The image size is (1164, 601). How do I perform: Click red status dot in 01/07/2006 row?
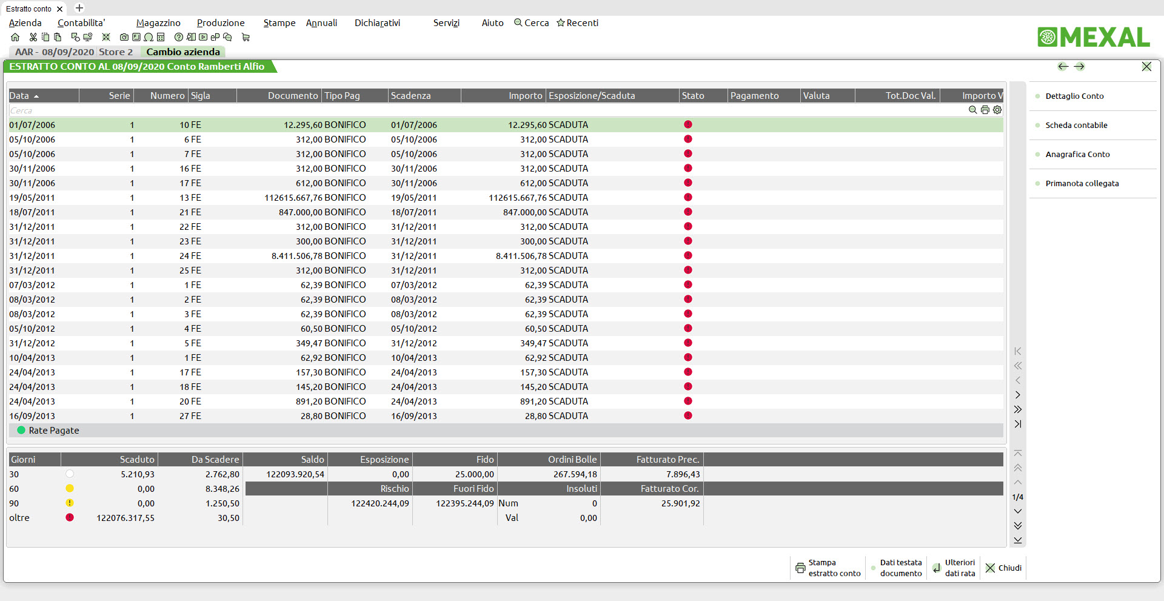pyautogui.click(x=688, y=124)
